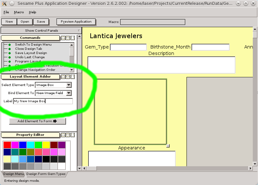The height and width of the screenshot is (185, 258).
Task: Click the Gem_Type field on the form
Action: click(128, 47)
